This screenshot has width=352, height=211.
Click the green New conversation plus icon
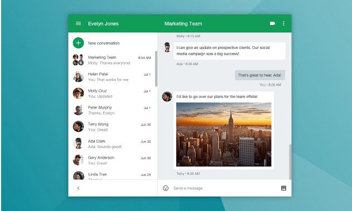tap(78, 43)
